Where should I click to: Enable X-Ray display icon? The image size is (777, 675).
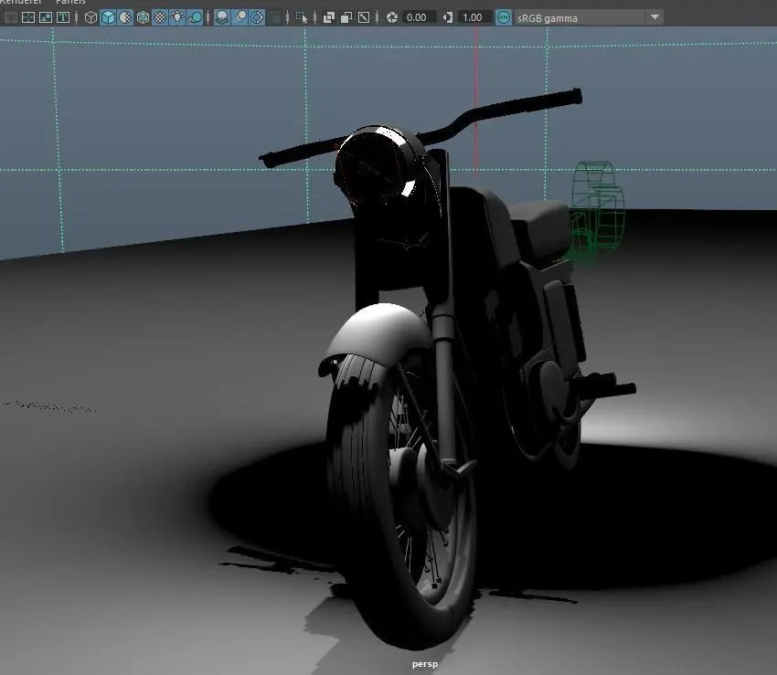329,18
